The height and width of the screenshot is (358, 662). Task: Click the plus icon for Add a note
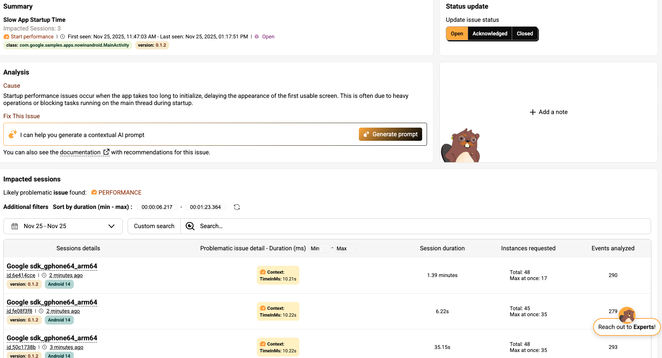[532, 112]
